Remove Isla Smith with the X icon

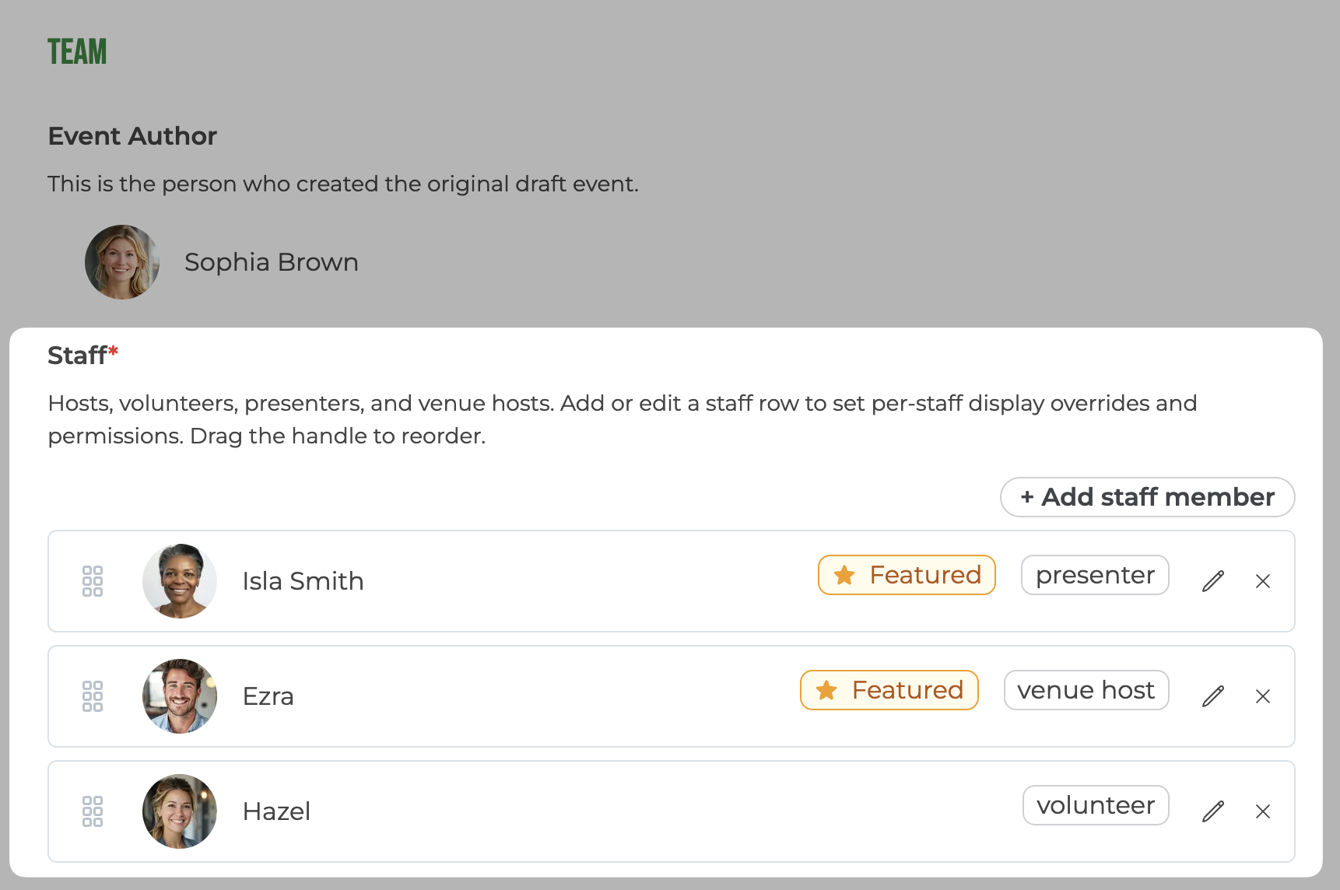point(1263,581)
